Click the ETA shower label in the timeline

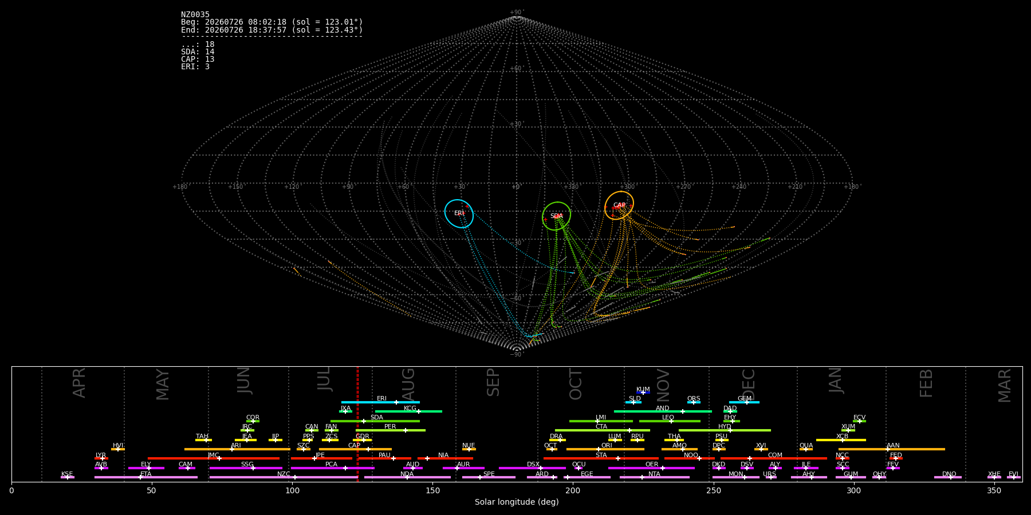146,474
